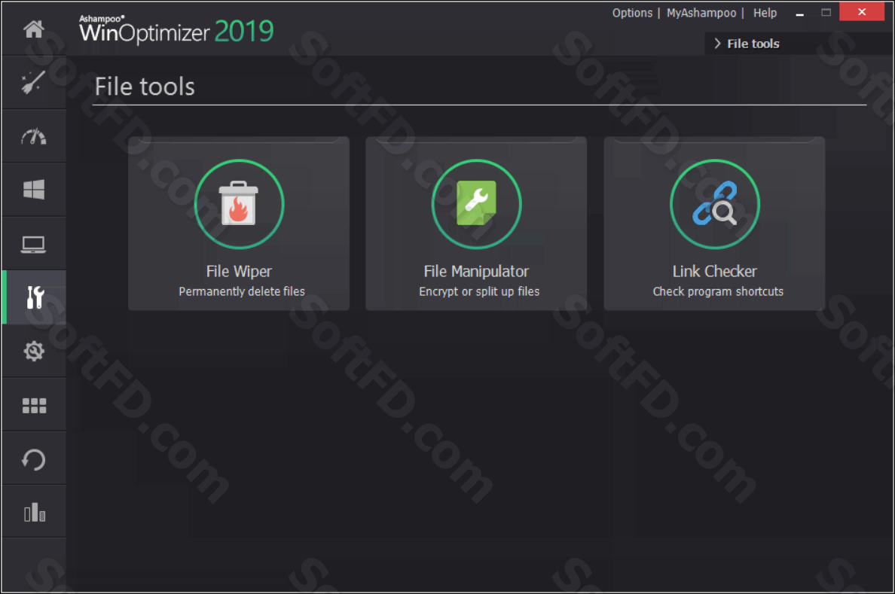Open the MyAshampoo menu

[701, 13]
